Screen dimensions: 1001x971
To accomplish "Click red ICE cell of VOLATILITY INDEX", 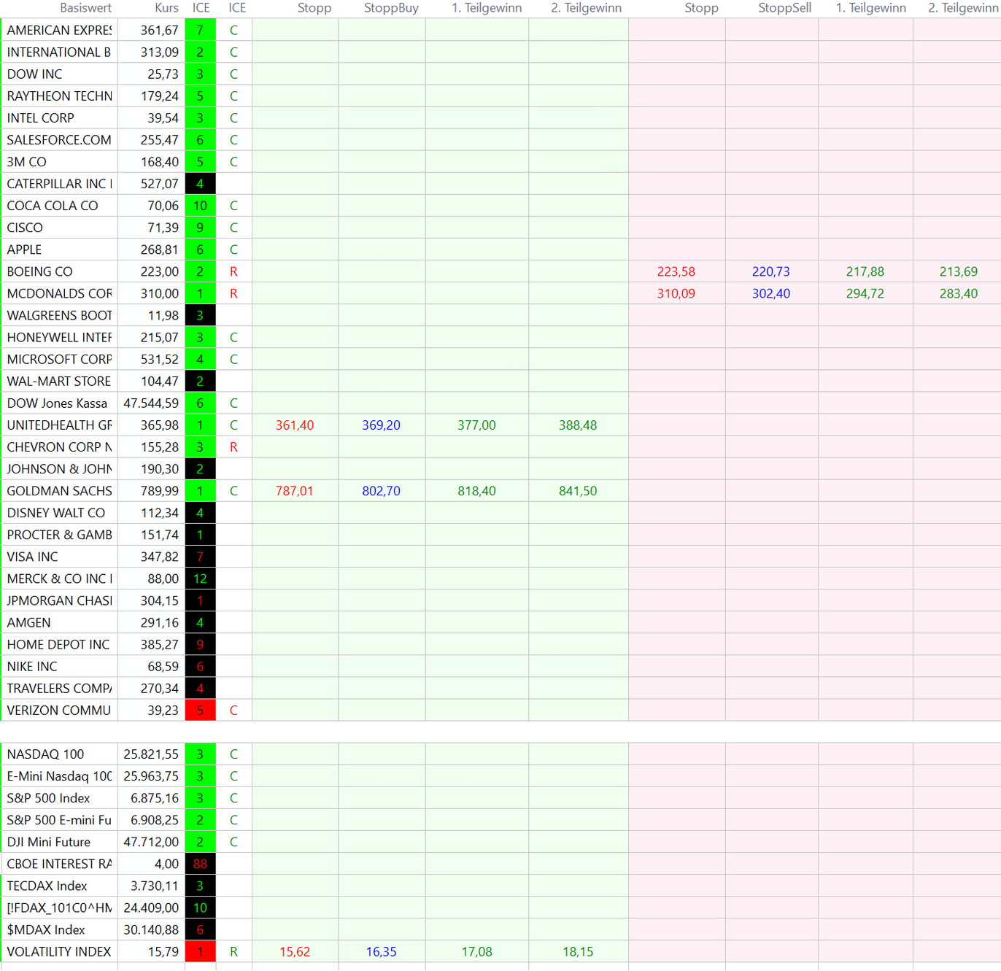I will [200, 952].
